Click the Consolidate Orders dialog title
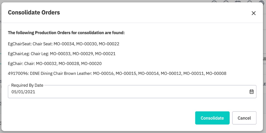Screen dimensions: 266x133 34,13
